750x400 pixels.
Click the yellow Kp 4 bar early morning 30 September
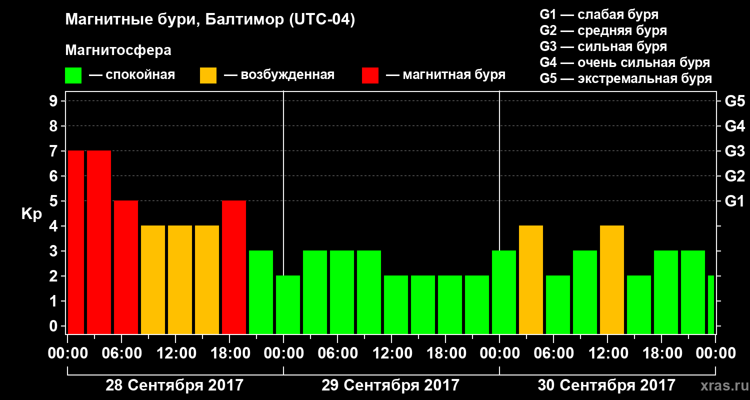coord(531,280)
